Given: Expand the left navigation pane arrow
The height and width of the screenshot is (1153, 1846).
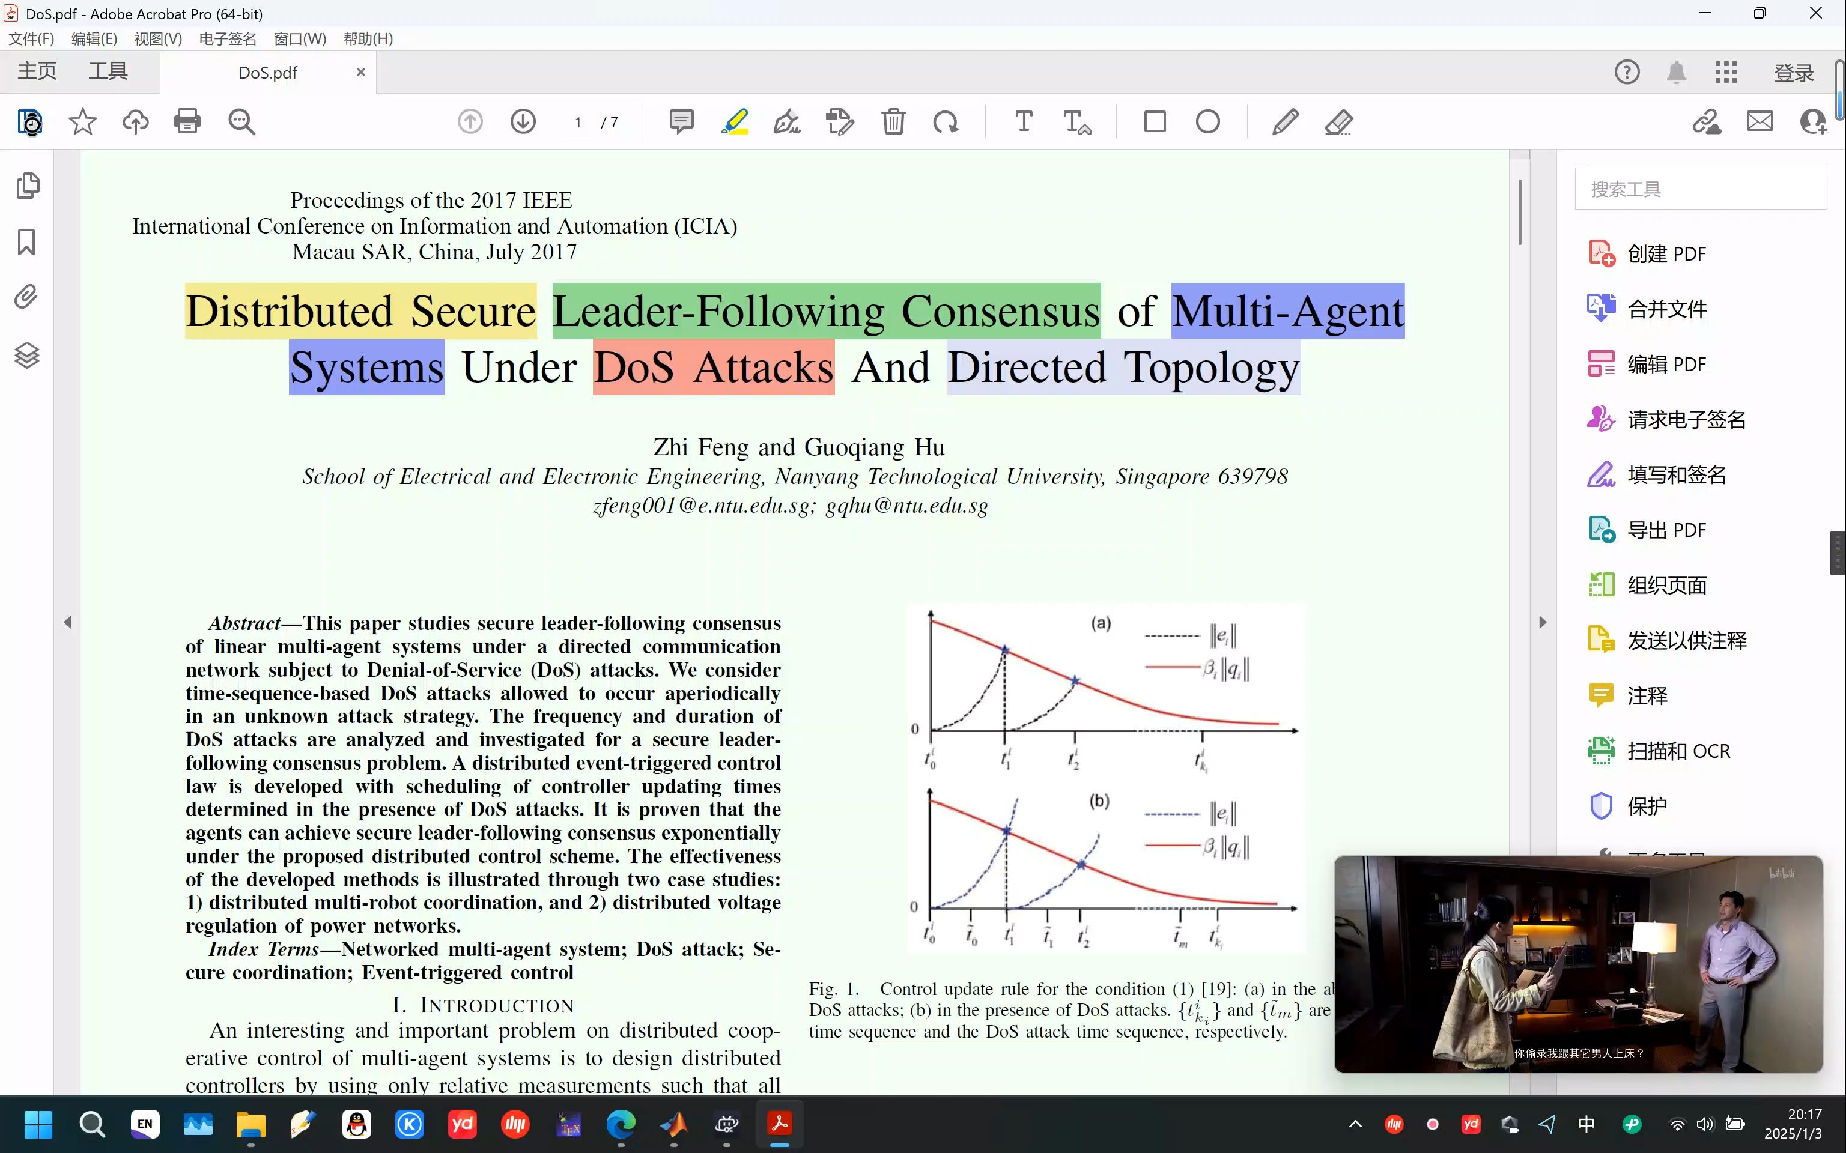Looking at the screenshot, I should point(67,622).
